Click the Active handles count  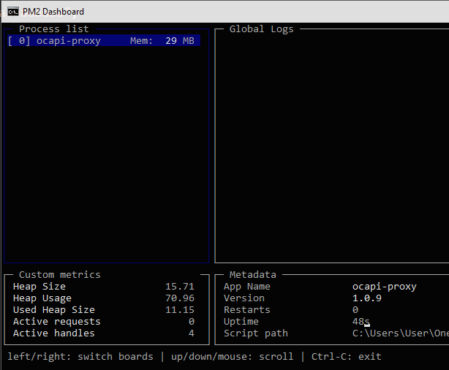coord(191,333)
